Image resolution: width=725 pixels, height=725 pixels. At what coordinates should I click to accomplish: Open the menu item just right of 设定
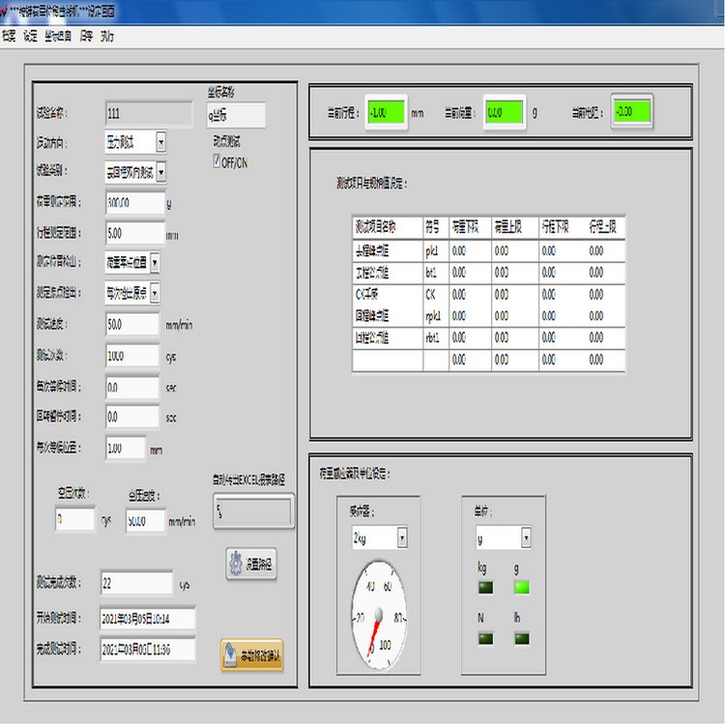[x=58, y=36]
